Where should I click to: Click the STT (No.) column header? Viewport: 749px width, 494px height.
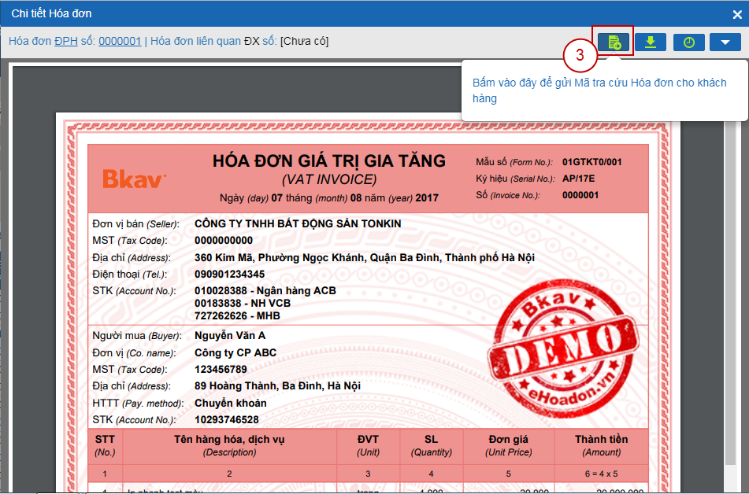105,445
